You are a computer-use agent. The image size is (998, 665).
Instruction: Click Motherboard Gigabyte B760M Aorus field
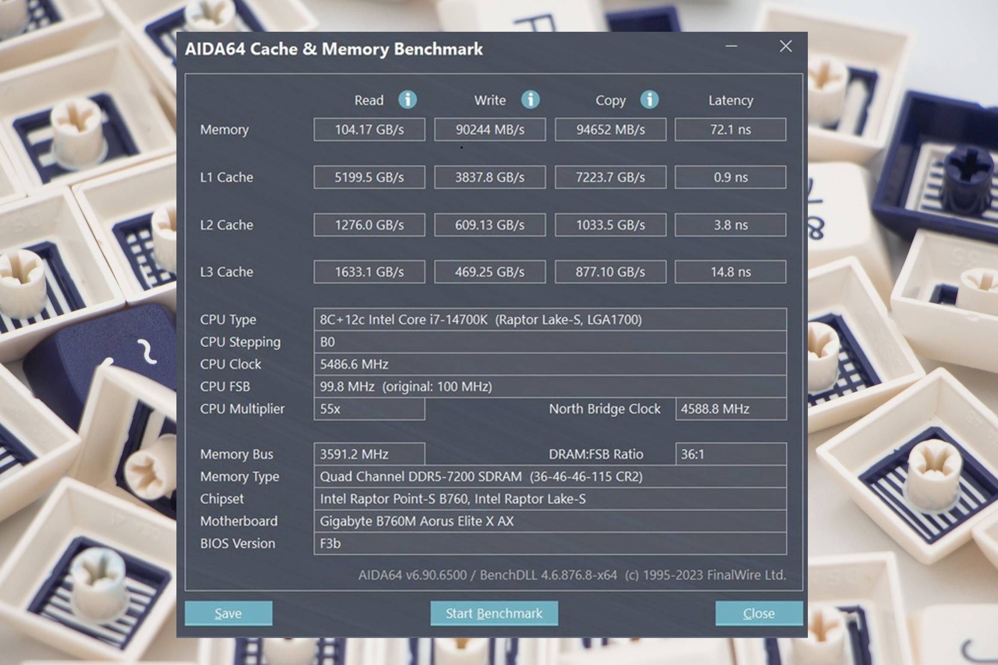click(550, 521)
